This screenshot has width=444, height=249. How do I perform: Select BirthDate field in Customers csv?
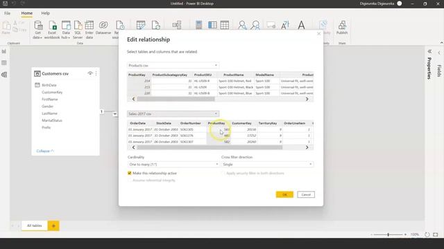[x=49, y=85]
